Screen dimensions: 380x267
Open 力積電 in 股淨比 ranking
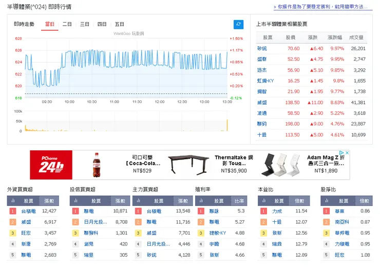click(x=342, y=244)
